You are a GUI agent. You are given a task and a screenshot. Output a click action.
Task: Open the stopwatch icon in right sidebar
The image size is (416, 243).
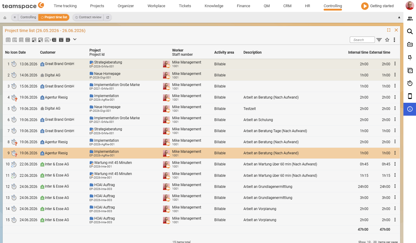pyautogui.click(x=410, y=83)
